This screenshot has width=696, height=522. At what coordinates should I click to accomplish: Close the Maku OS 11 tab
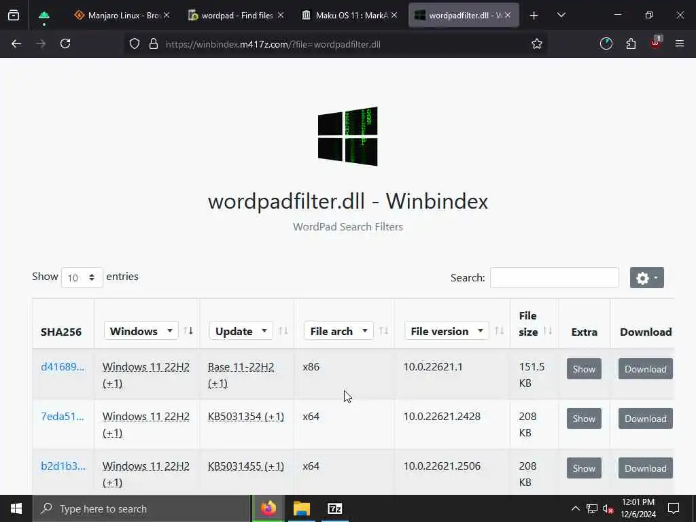click(x=394, y=15)
